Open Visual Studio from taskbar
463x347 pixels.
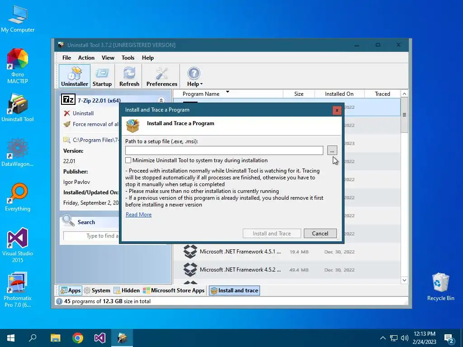tap(100, 338)
